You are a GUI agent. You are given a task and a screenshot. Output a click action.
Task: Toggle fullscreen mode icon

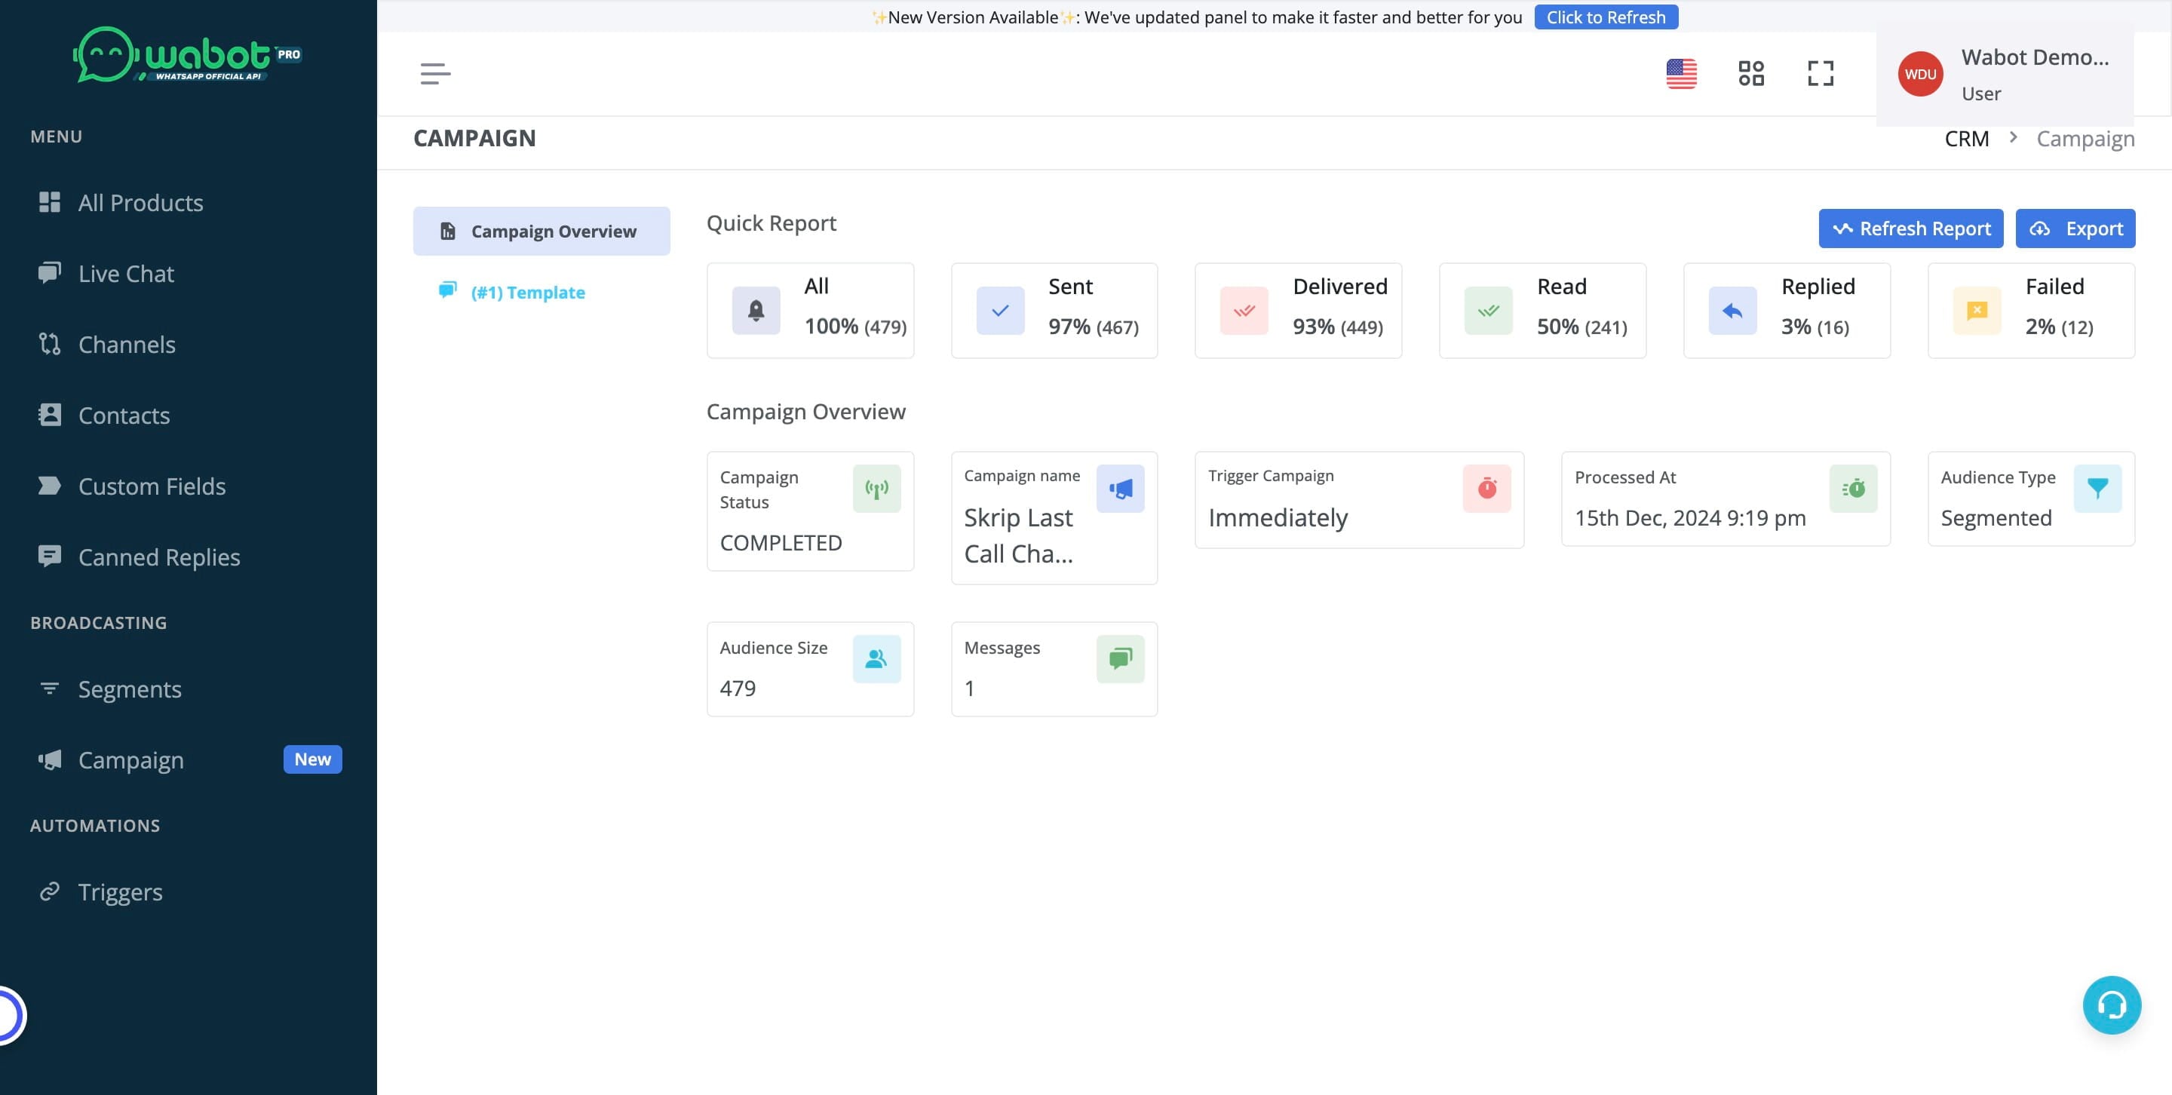[1821, 73]
